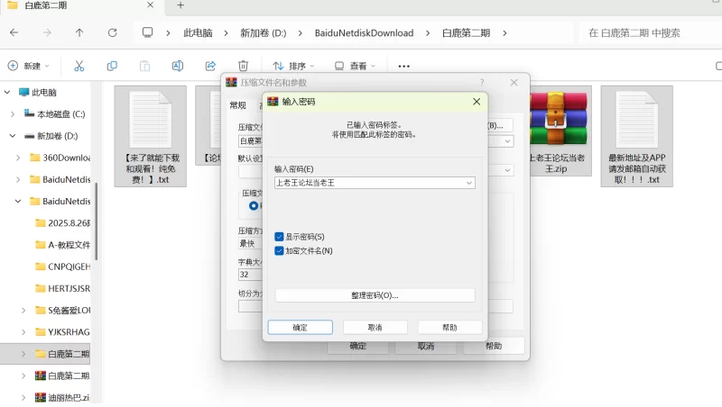722x407 pixels.
Task: Click the refresh button beside address bar
Action: 112,32
